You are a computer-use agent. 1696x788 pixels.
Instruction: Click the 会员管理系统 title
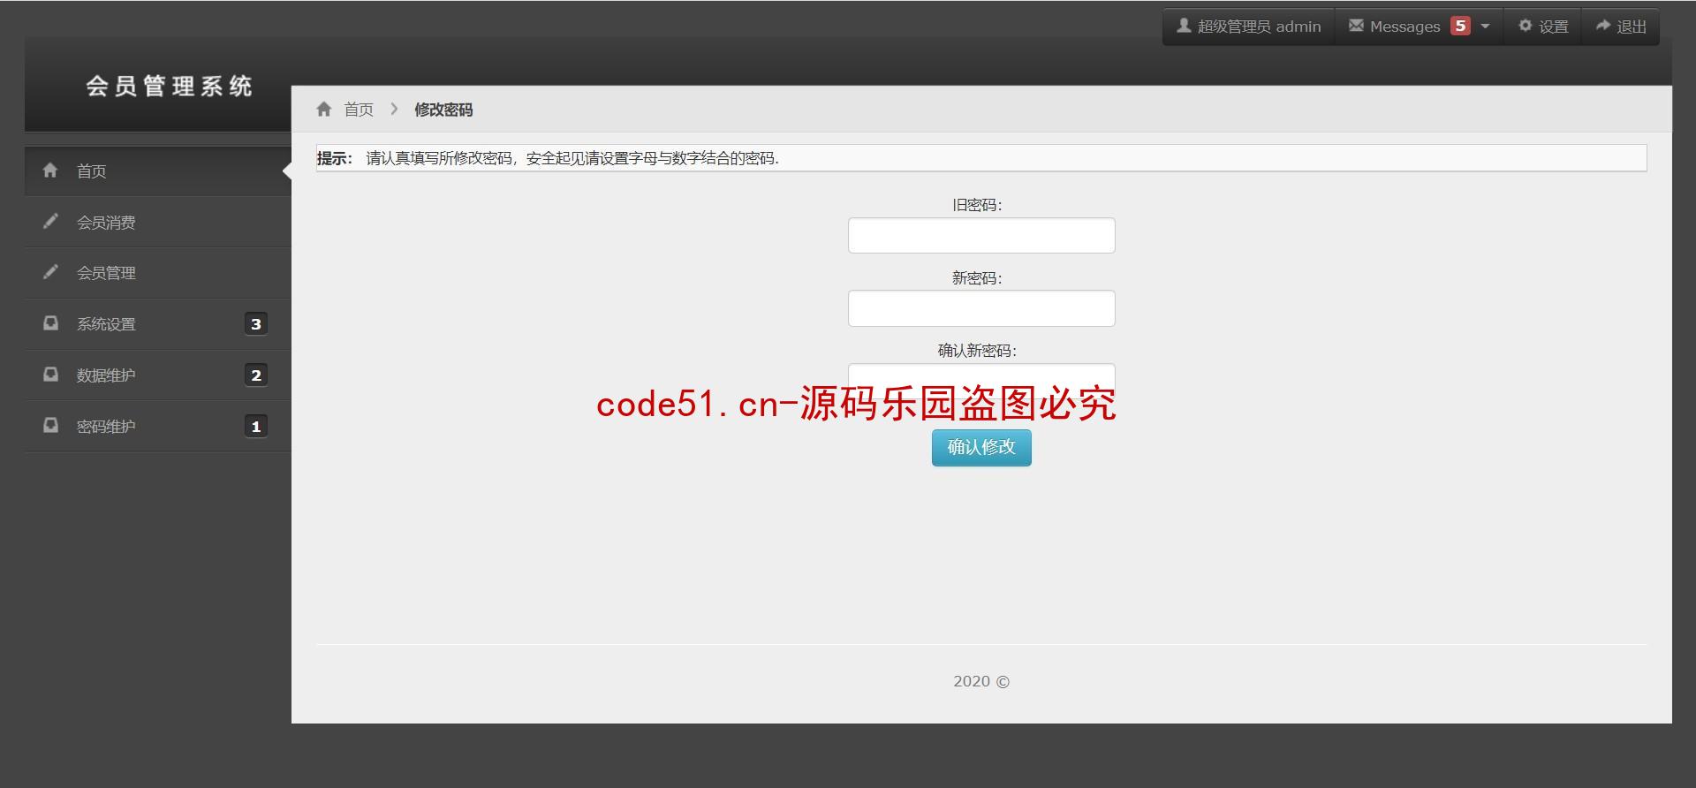(x=170, y=87)
